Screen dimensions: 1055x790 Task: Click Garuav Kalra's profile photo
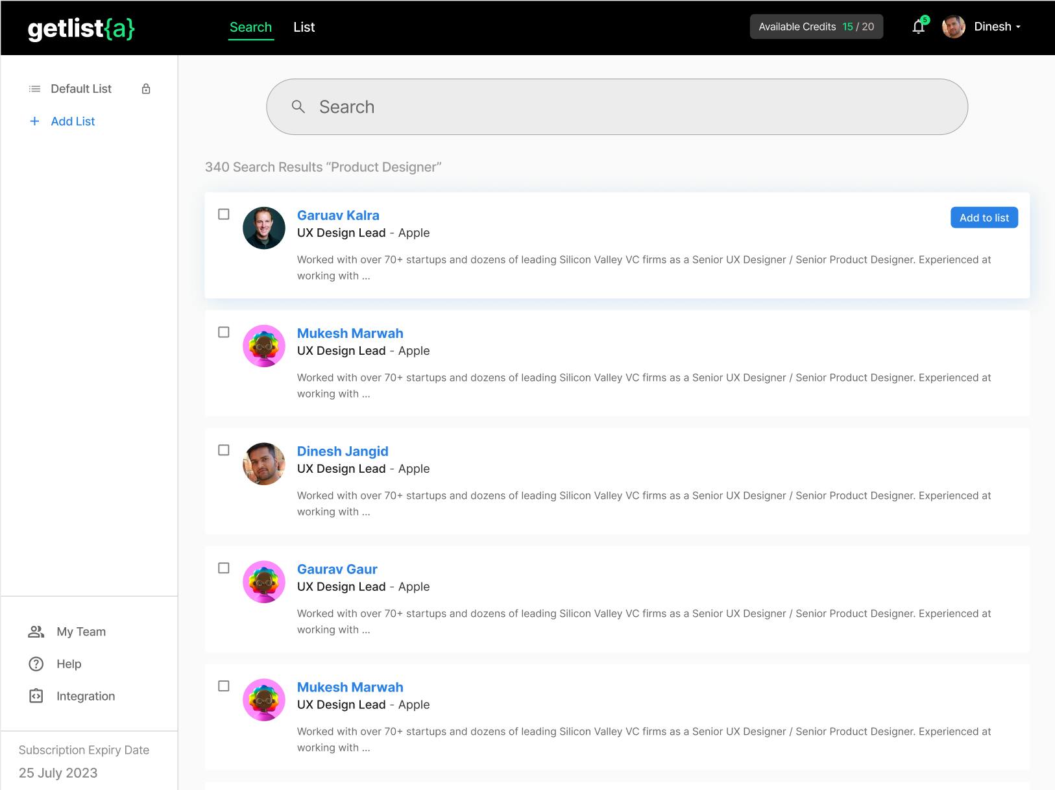pos(264,228)
